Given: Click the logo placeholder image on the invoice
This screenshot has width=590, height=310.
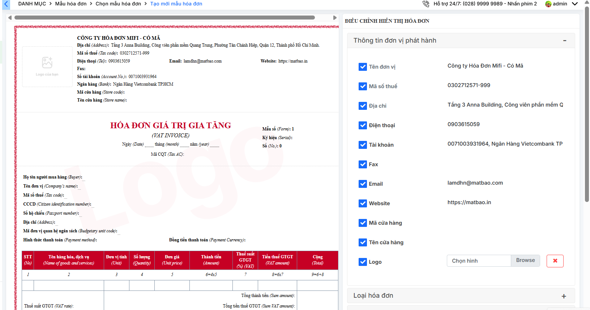Looking at the screenshot, I should click(47, 66).
